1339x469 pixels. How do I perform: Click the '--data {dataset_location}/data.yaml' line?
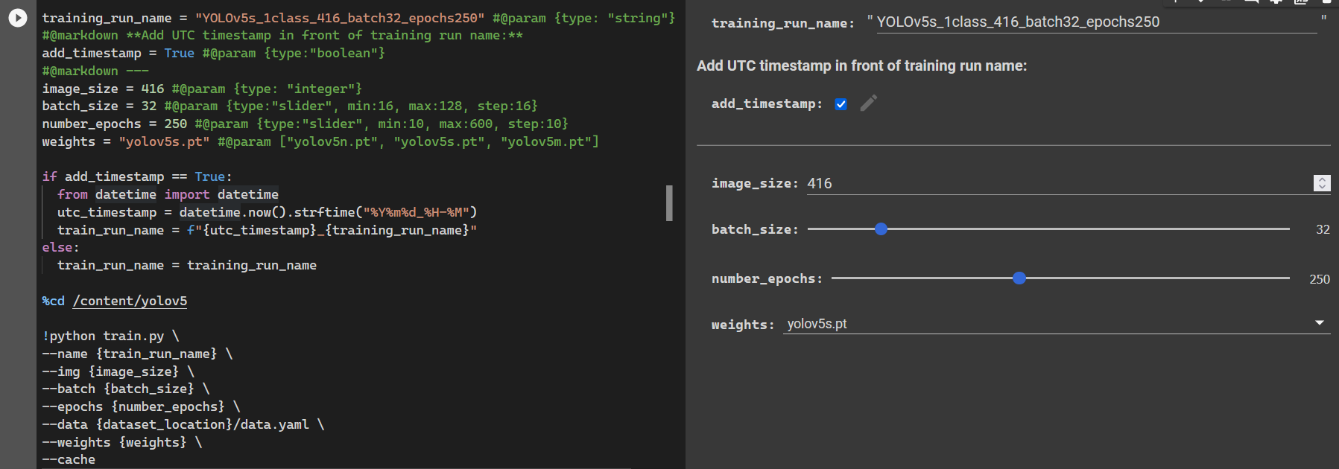pyautogui.click(x=183, y=424)
